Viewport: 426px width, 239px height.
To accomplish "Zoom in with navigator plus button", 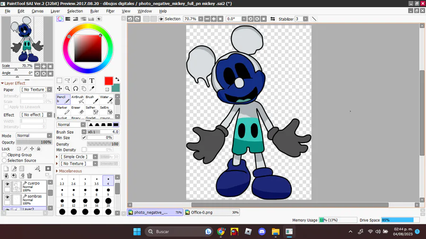I will [x=44, y=67].
